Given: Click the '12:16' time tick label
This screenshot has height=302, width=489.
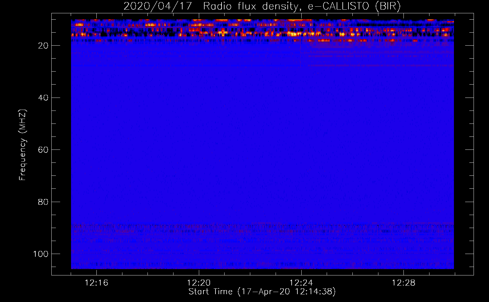Looking at the screenshot, I should click(x=96, y=283).
